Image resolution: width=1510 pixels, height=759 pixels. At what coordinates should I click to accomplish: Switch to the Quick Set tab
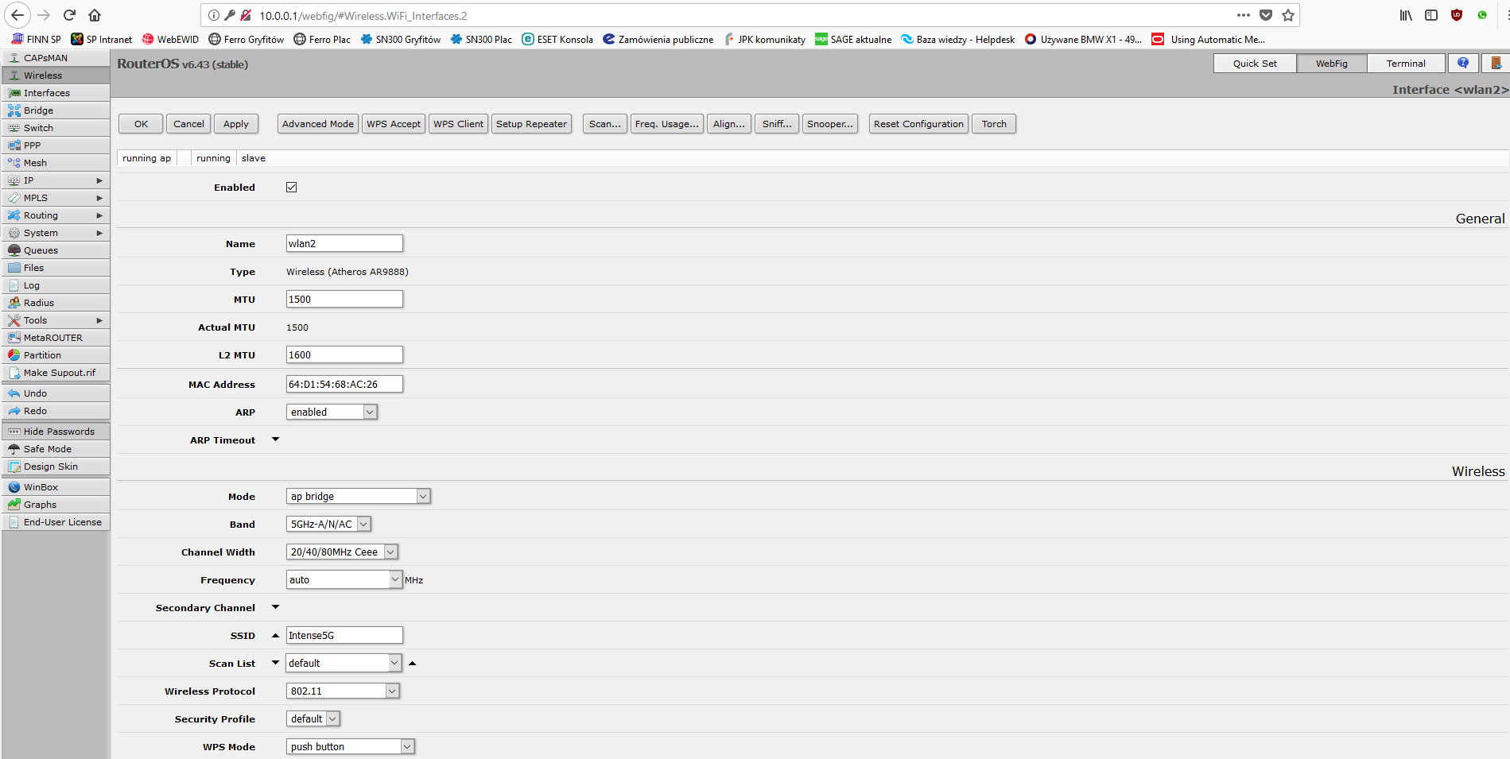point(1255,64)
